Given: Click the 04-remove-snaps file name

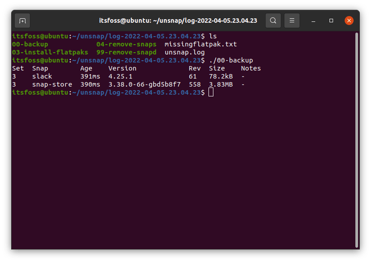Looking at the screenshot, I should coord(126,44).
